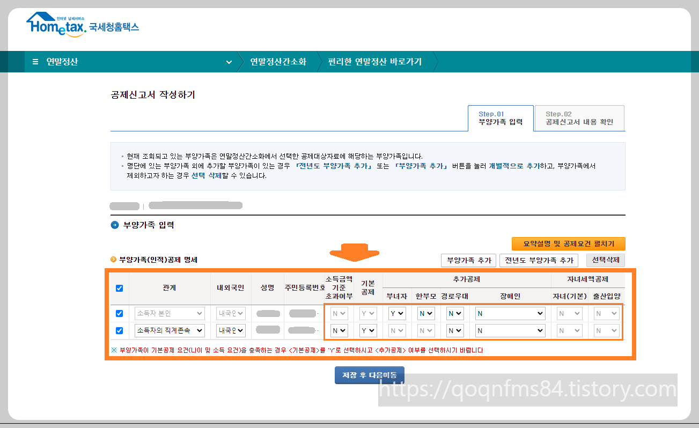Click the 주민등록번호 column header
The height and width of the screenshot is (428, 699).
[305, 288]
